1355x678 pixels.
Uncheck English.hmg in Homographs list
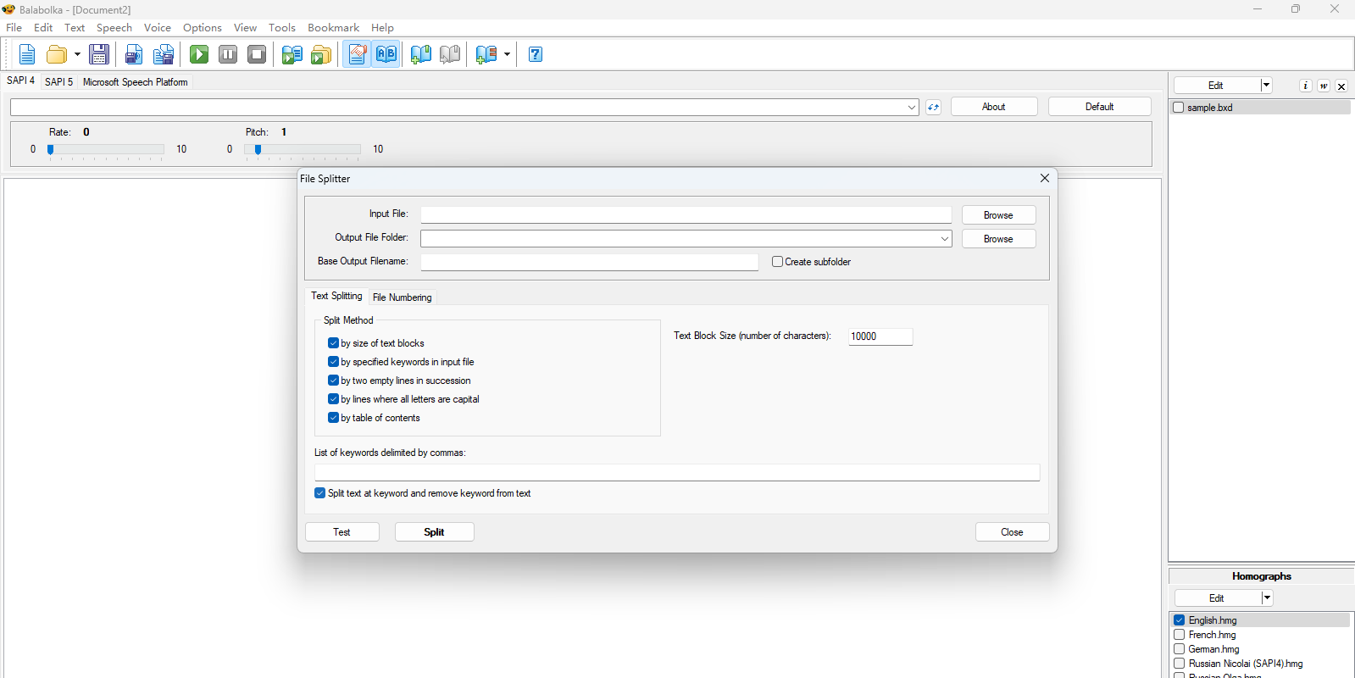point(1179,620)
